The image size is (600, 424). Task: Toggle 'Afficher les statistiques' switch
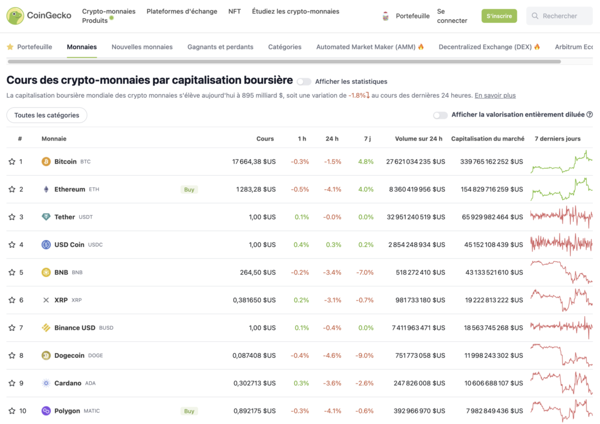coord(304,81)
